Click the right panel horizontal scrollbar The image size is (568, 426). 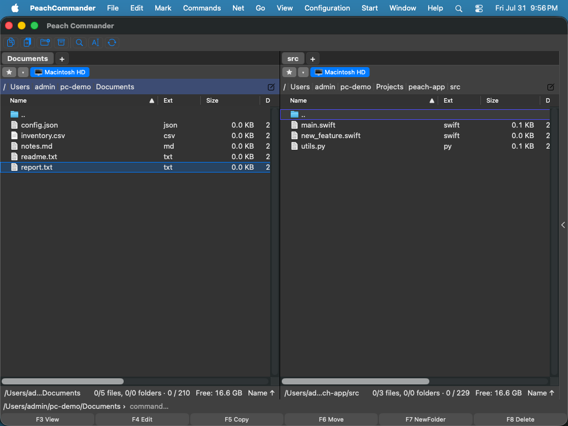point(356,381)
